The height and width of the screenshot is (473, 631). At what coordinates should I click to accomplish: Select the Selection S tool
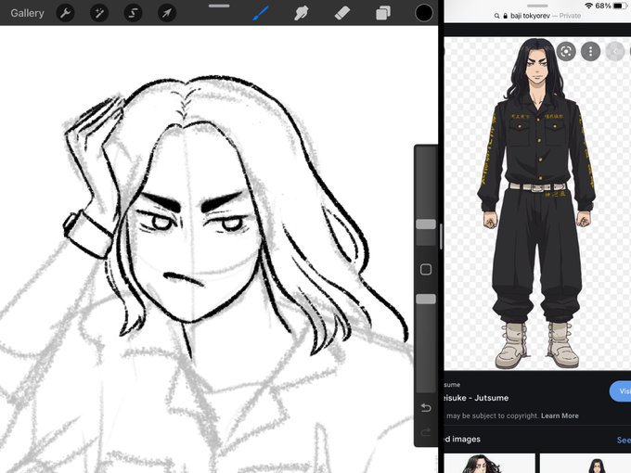tap(133, 13)
